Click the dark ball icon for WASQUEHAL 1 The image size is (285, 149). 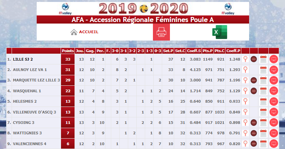254,91
